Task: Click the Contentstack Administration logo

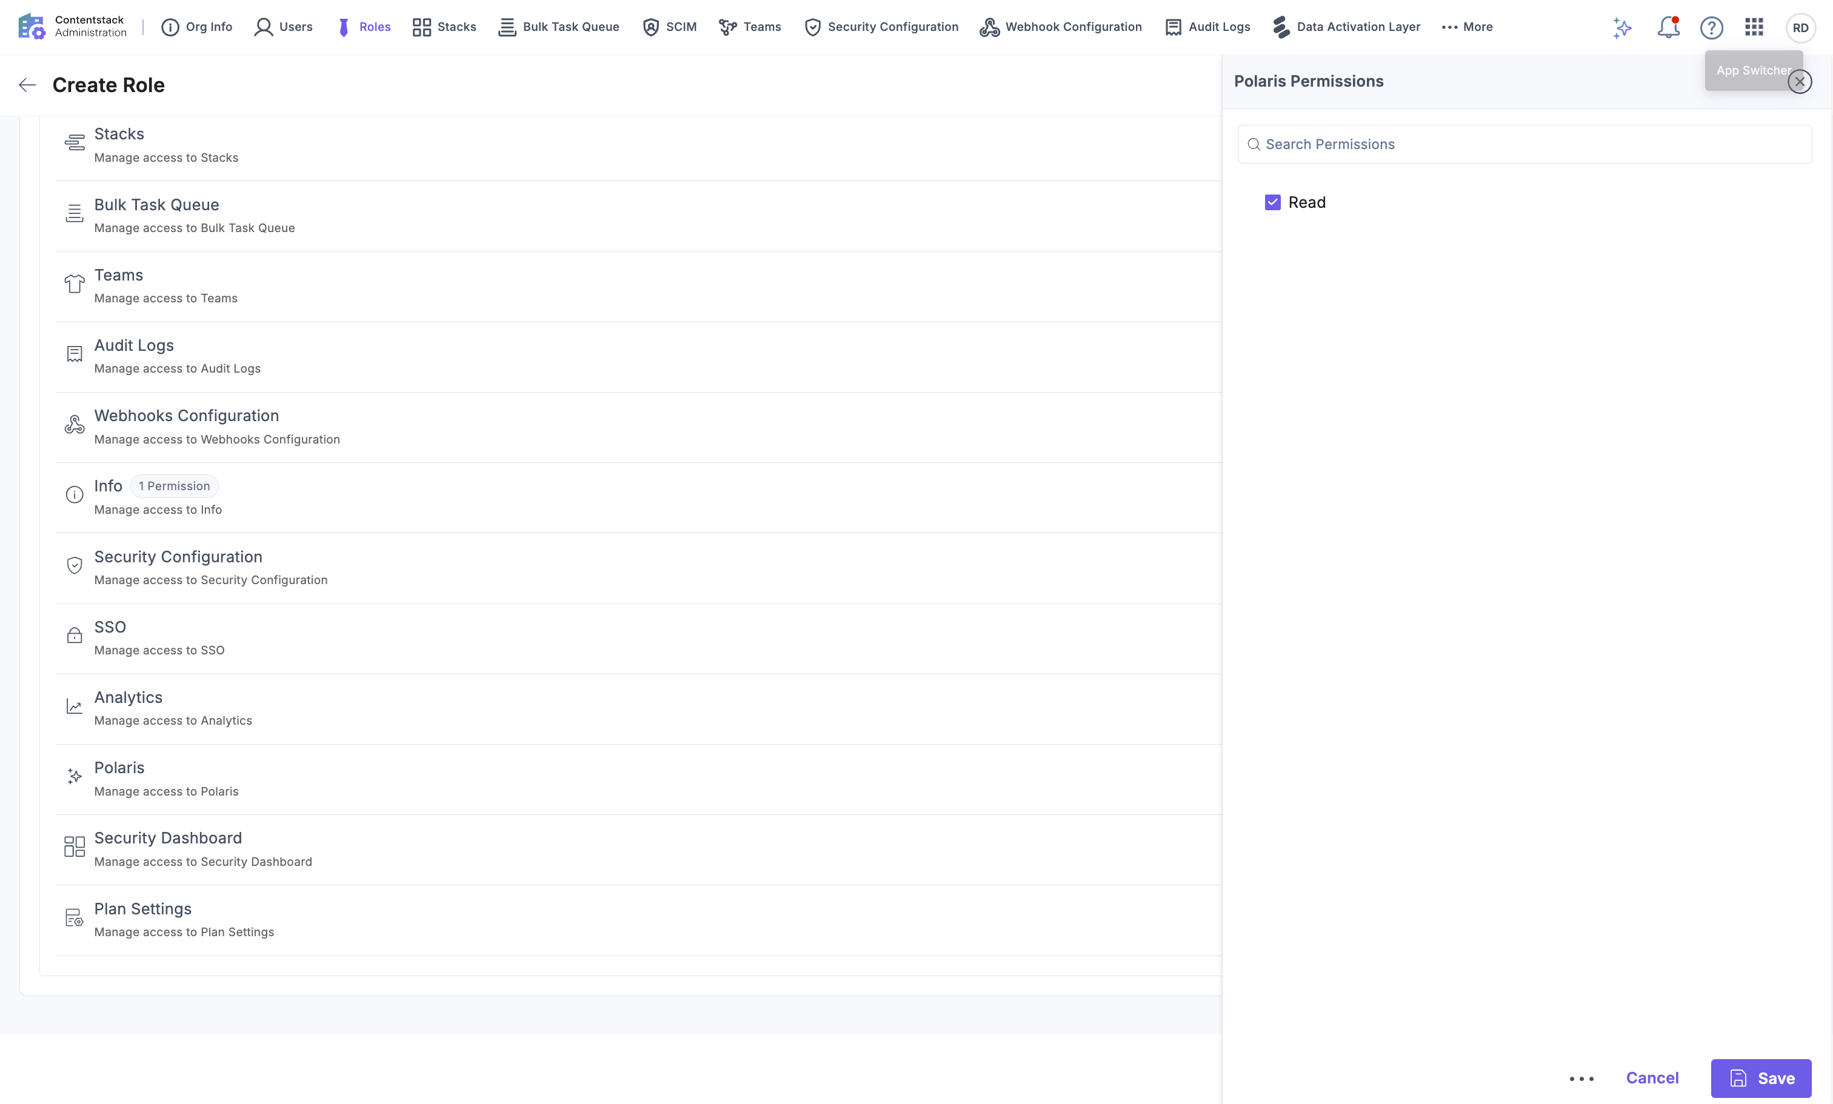Action: click(72, 27)
